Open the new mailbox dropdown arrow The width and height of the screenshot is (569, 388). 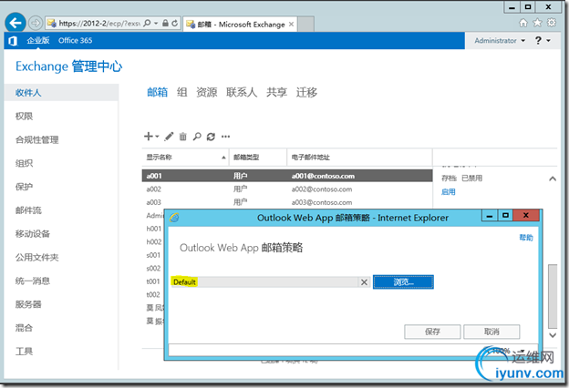tap(157, 137)
